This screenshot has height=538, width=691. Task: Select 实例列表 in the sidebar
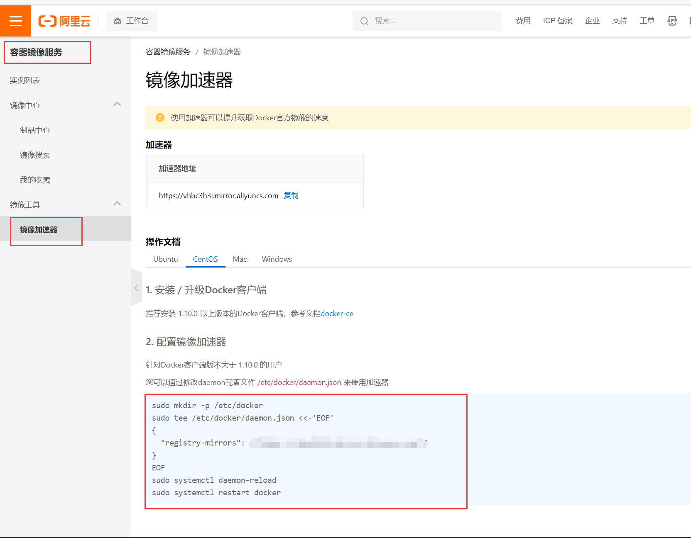click(25, 80)
